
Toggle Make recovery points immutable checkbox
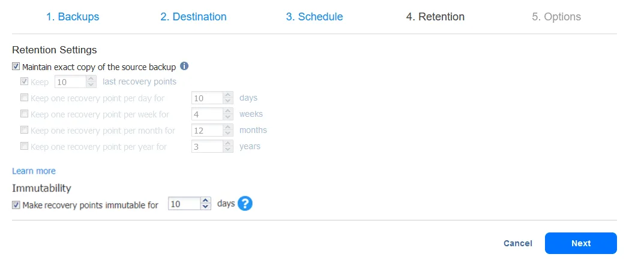click(16, 205)
